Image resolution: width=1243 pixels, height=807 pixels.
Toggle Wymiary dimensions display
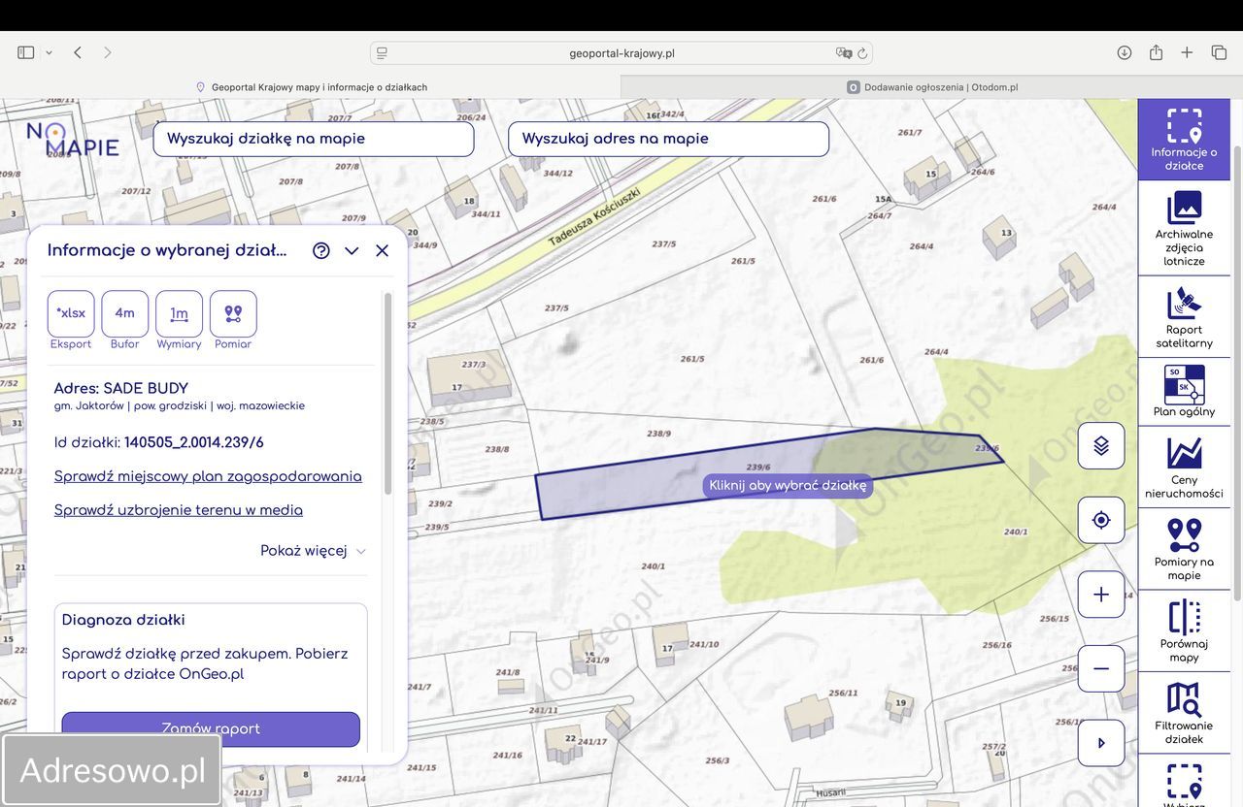coord(179,314)
